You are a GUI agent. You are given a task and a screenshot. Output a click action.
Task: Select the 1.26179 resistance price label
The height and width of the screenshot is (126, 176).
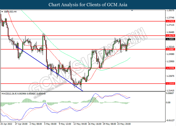pyautogui.click(x=170, y=36)
